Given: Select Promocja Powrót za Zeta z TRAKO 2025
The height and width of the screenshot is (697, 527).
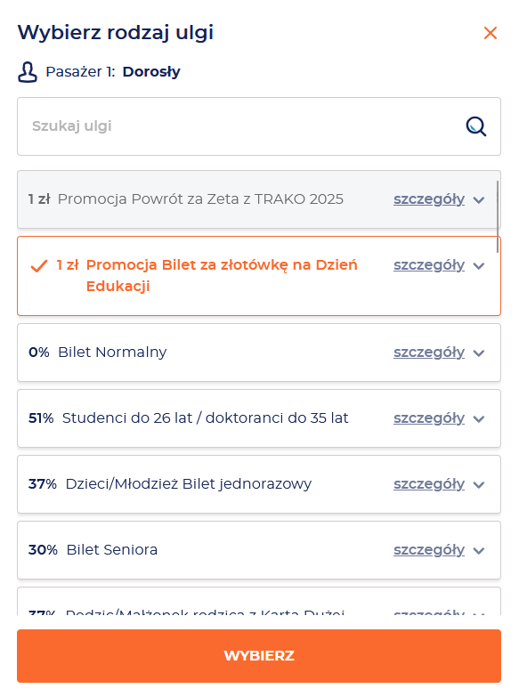Looking at the screenshot, I should point(259,199).
